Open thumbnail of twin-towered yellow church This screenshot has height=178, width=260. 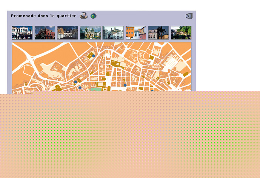point(90,33)
